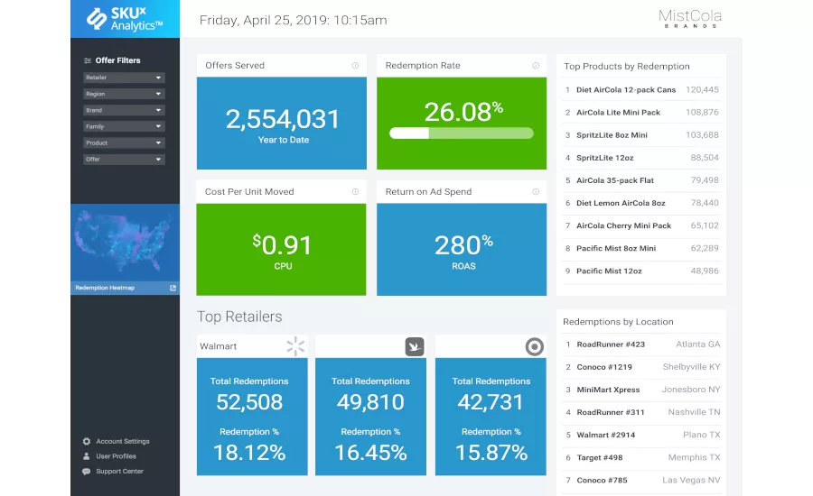This screenshot has width=813, height=496.
Task: Open Redemption Heatmap external link icon
Action: point(173,288)
